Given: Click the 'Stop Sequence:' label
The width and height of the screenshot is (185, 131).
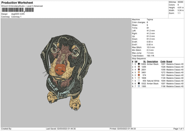Looking at the screenshot, I should pos(139,59).
